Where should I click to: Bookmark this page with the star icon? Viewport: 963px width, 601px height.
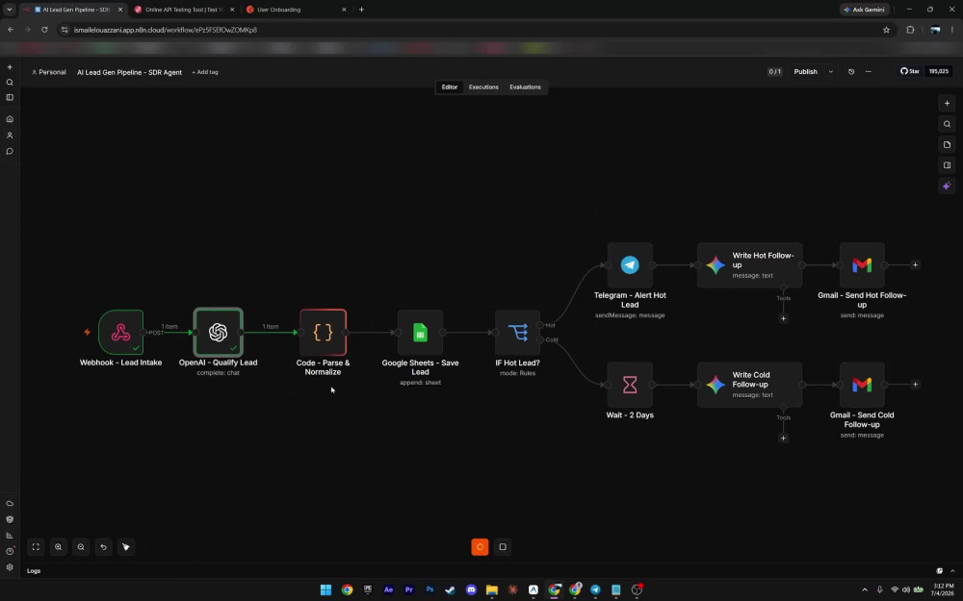(886, 30)
